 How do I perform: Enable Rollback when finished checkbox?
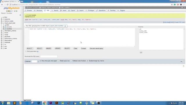click(x=71, y=61)
